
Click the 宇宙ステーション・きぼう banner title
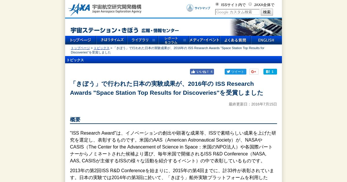[125, 30]
